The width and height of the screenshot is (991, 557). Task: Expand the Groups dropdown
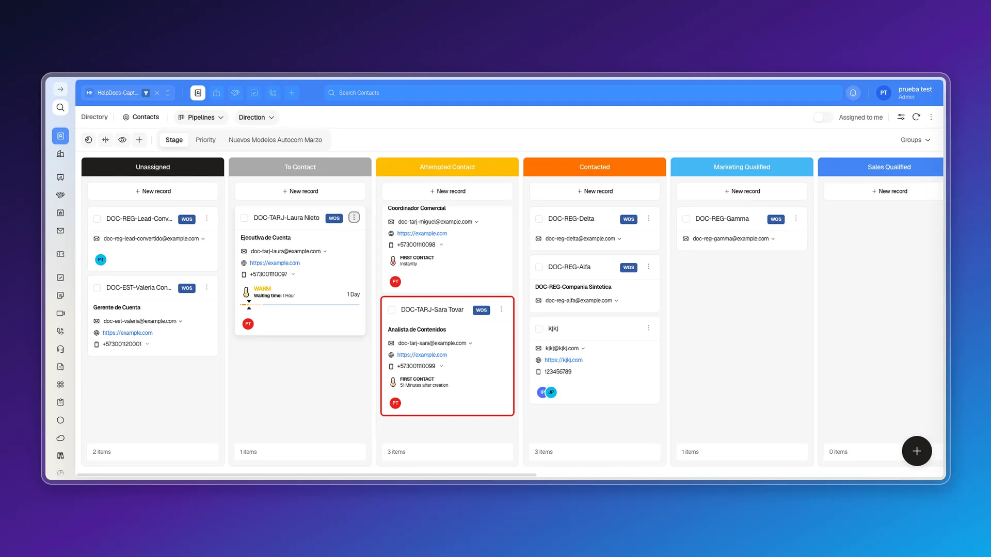click(915, 140)
